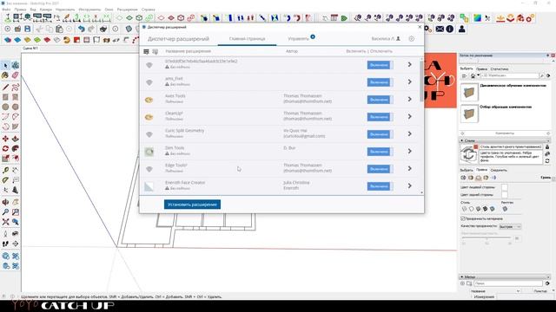Select the Tape Measure tool

(5, 171)
